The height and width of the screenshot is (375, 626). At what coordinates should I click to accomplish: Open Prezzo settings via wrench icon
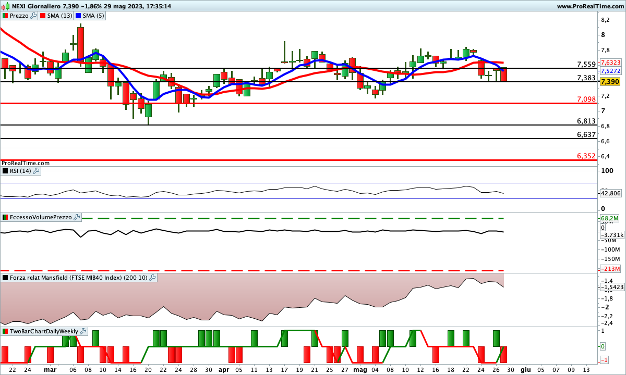click(33, 16)
